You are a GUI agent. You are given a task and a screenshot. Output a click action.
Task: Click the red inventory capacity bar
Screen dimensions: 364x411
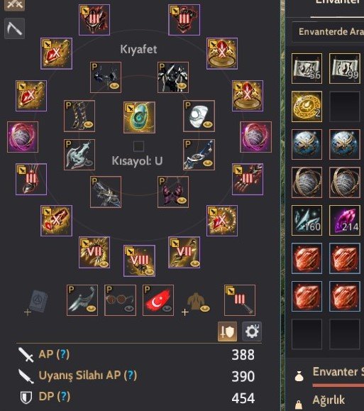pyautogui.click(x=338, y=385)
